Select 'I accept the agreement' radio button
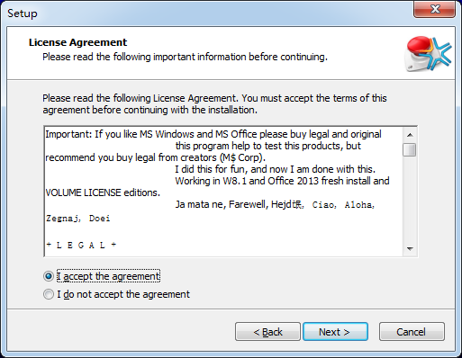 point(49,276)
